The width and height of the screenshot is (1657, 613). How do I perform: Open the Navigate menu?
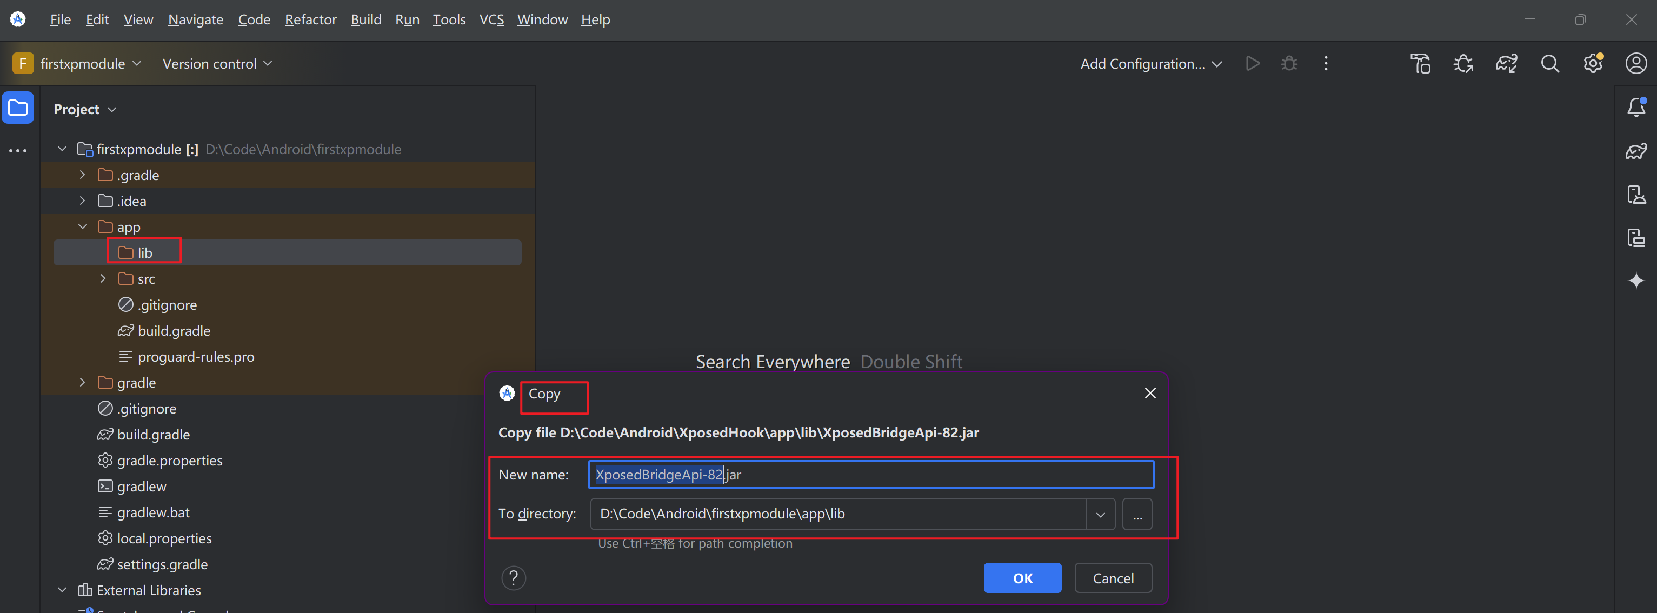196,20
